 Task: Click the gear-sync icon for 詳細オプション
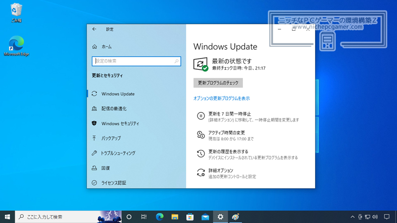coord(201,173)
